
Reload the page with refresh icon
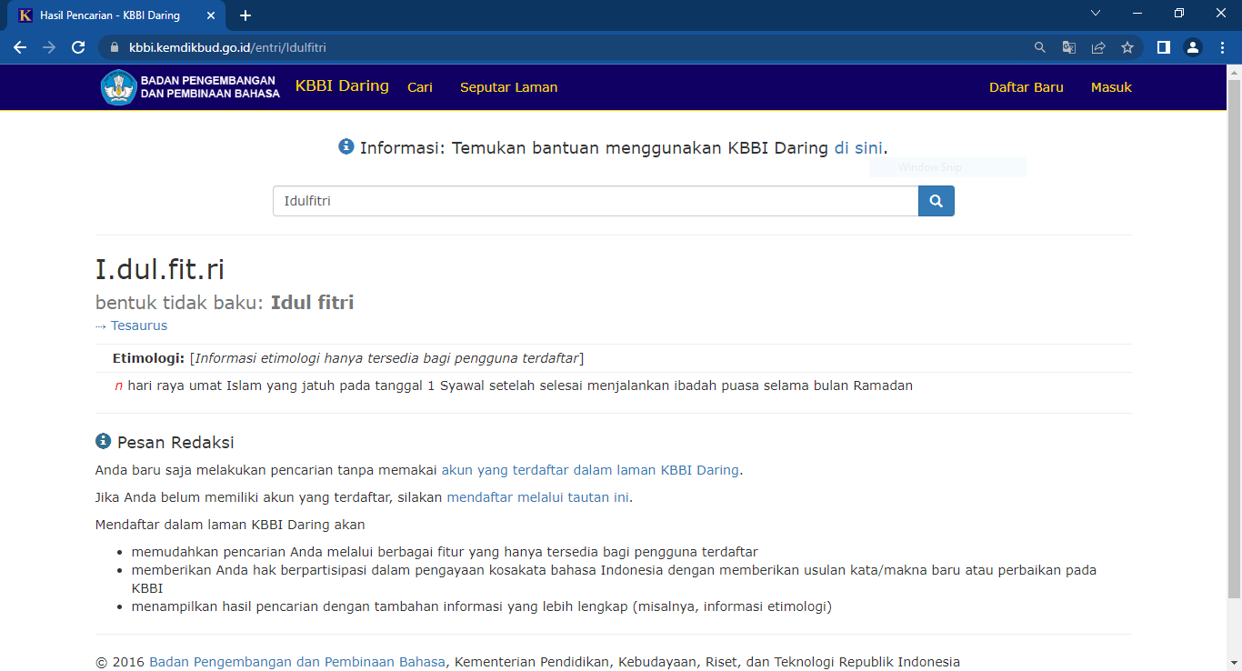click(x=78, y=47)
